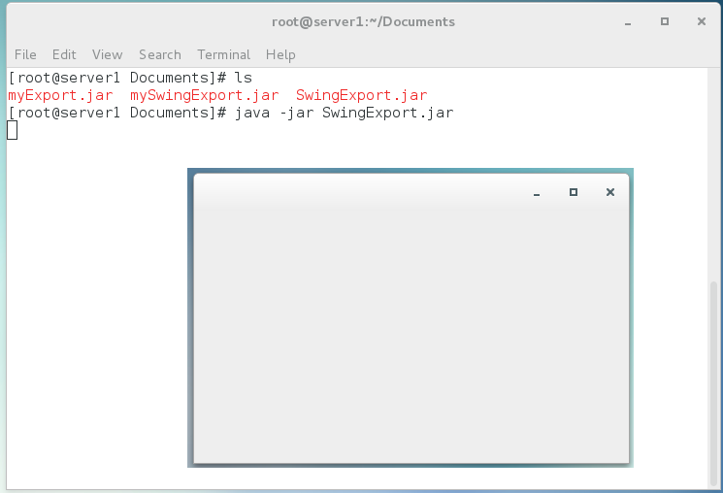Screen dimensions: 723x493
Task: Open the Help menu in terminal
Action: click(x=280, y=54)
